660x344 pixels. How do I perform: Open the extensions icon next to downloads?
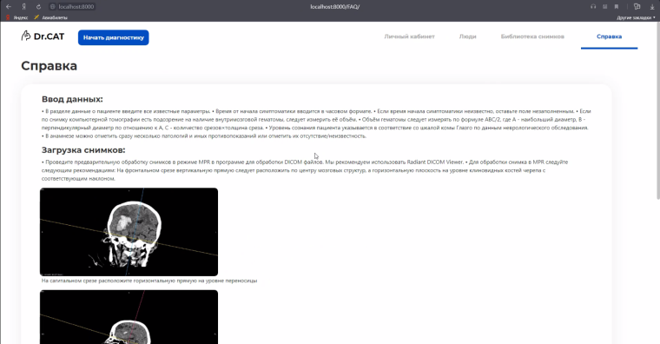pyautogui.click(x=637, y=7)
